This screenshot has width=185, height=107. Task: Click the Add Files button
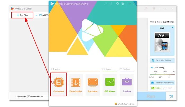pos(22,15)
